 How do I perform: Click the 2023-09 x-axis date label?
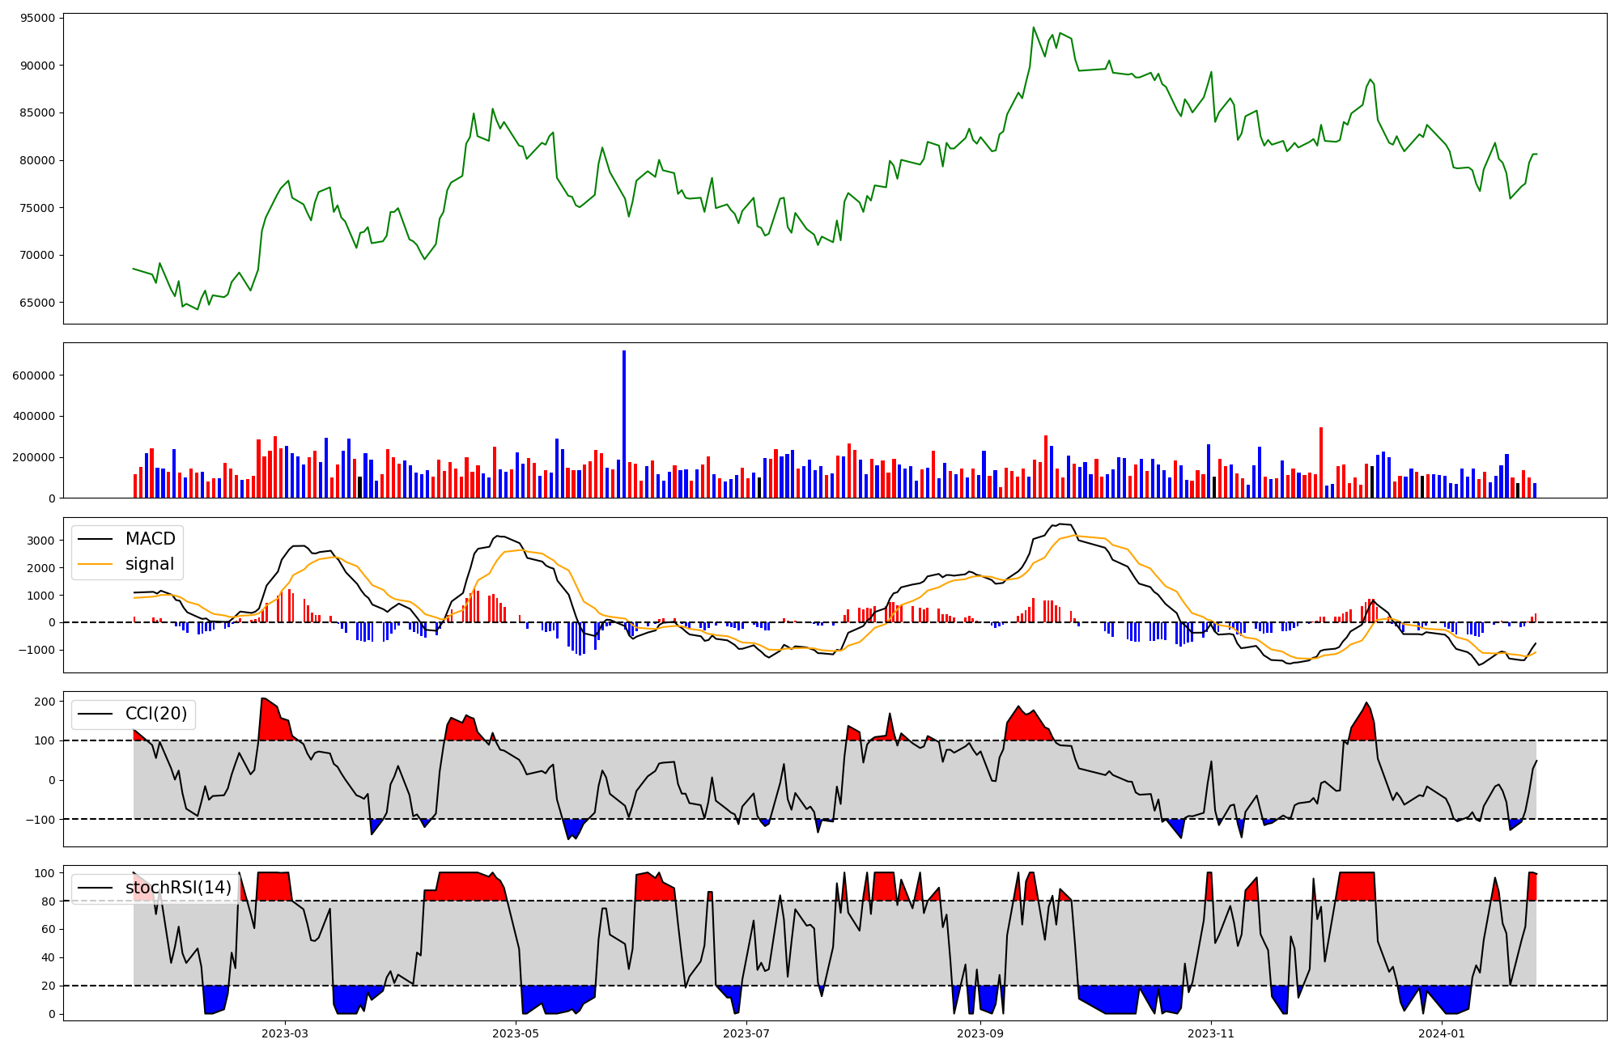[x=980, y=1033]
